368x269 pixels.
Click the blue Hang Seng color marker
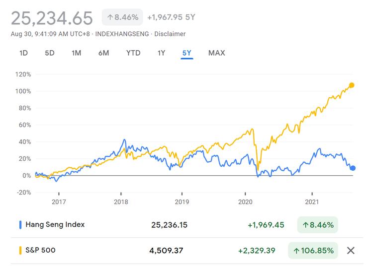pos(20,225)
